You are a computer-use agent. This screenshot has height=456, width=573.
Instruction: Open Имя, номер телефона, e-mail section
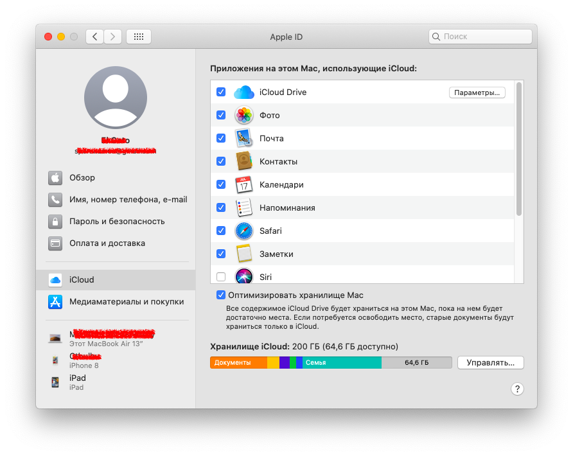click(x=116, y=200)
